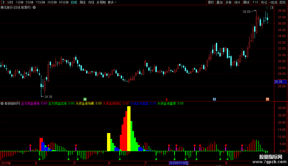This screenshot has height=166, width=288.
Task: Click the 26.38 price axis tag
Action: pyautogui.click(x=280, y=82)
